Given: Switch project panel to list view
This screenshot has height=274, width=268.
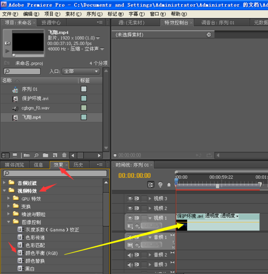Looking at the screenshot, I should [x=5, y=156].
